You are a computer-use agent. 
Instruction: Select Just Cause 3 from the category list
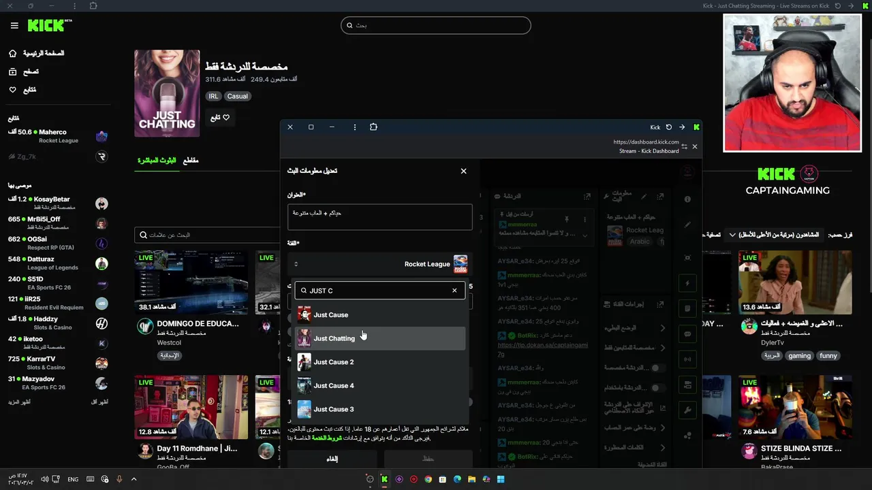point(380,409)
